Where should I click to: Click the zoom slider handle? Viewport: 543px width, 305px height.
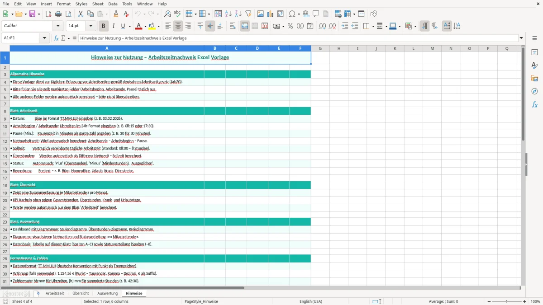click(x=507, y=301)
